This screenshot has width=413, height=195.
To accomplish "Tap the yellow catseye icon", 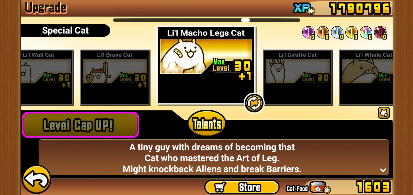I will 352,33.
